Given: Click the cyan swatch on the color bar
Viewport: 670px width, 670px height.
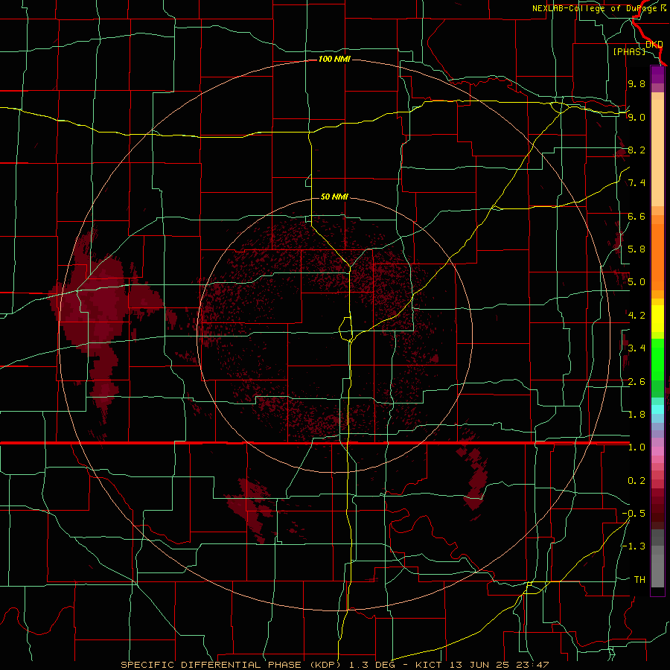Looking at the screenshot, I should 657,409.
